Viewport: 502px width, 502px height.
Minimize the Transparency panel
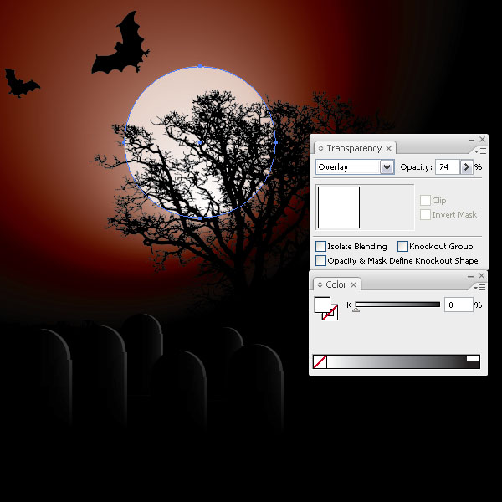471,140
